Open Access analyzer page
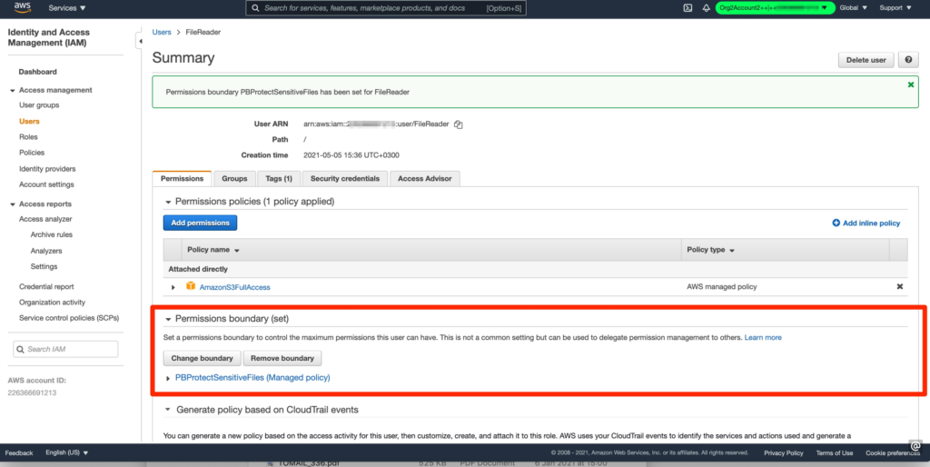Viewport: 930px width, 467px height. pos(45,219)
